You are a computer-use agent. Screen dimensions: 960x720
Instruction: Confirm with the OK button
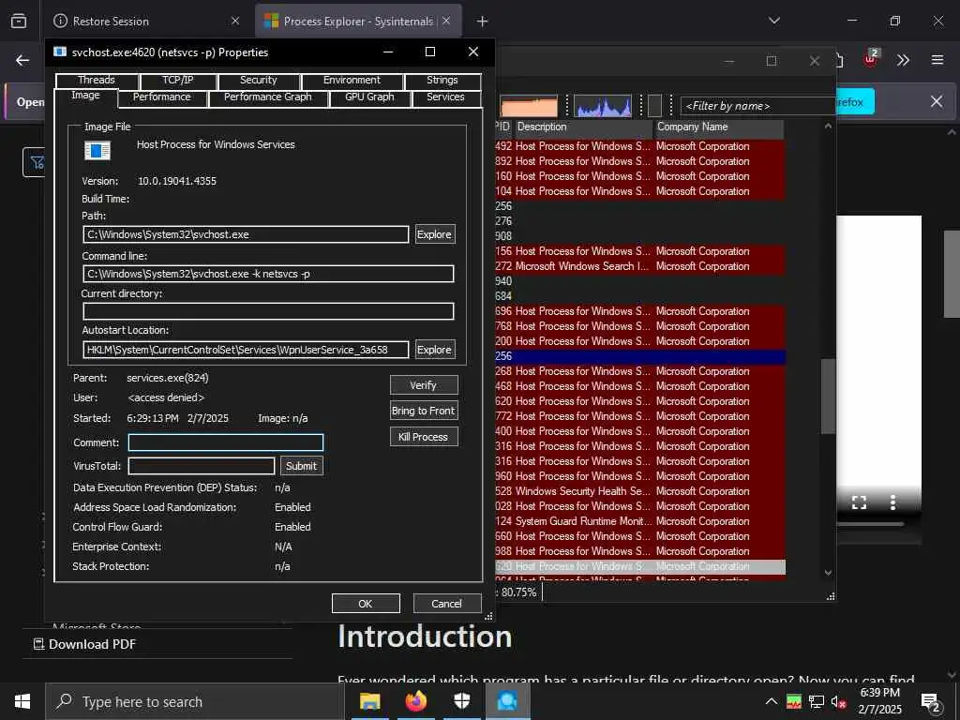click(x=366, y=604)
